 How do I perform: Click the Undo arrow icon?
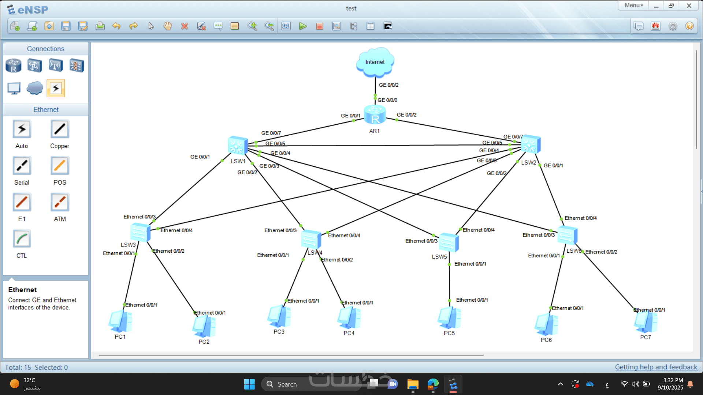point(116,26)
